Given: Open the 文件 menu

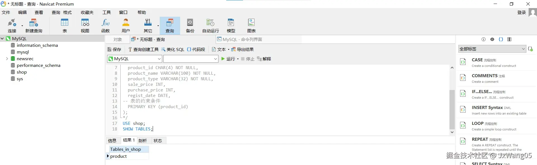Looking at the screenshot, I should pos(6,13).
